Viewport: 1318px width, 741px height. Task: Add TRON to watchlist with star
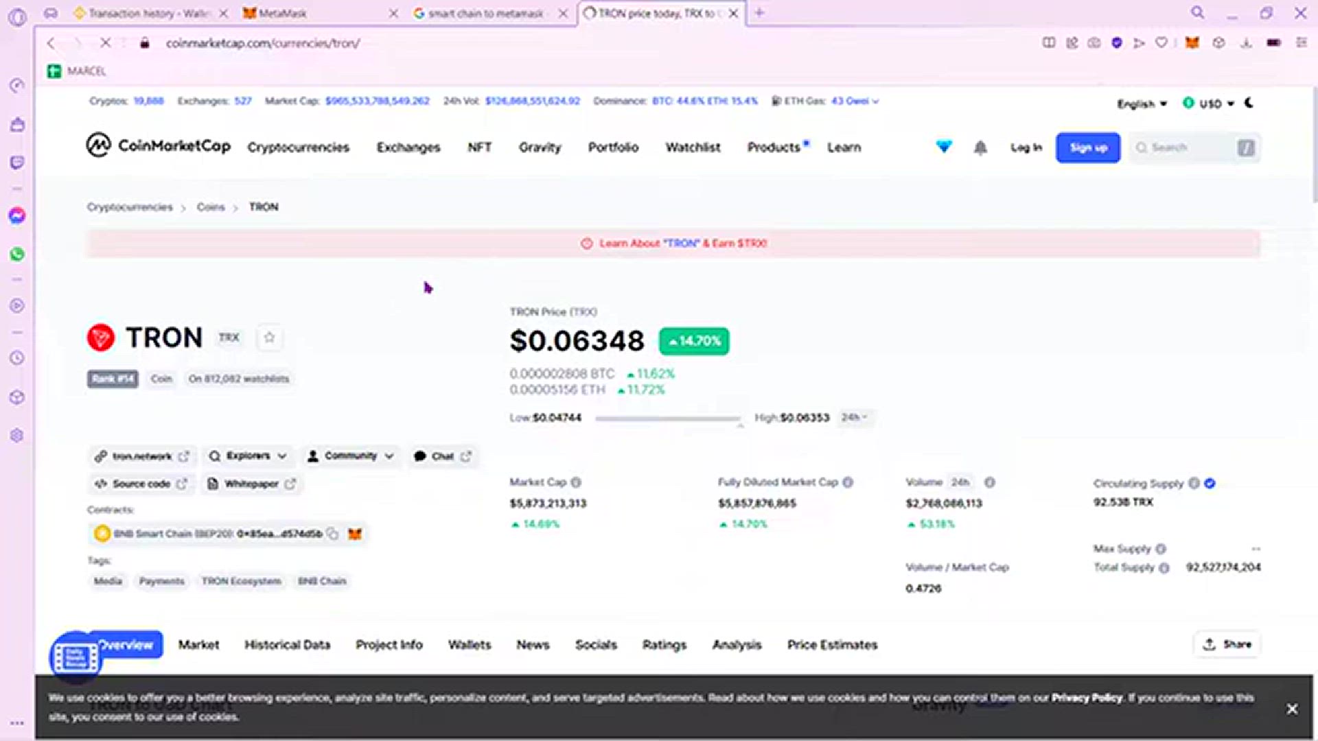[x=269, y=338]
